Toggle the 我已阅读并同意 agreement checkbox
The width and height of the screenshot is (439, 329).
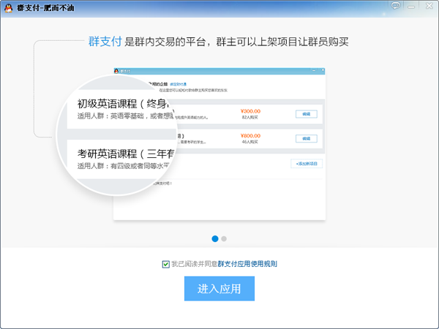point(166,263)
